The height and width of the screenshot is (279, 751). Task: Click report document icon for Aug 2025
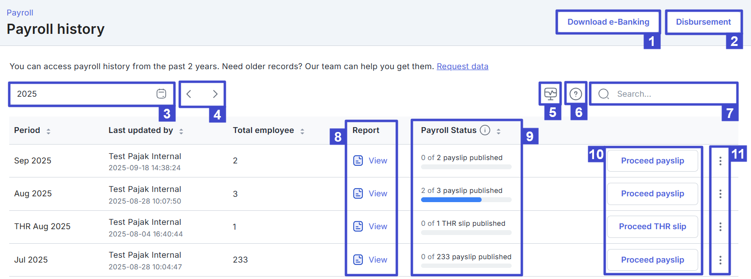pos(358,193)
